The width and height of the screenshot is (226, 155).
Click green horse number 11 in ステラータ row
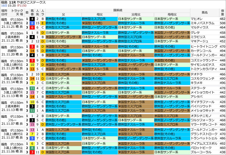(x=32, y=88)
